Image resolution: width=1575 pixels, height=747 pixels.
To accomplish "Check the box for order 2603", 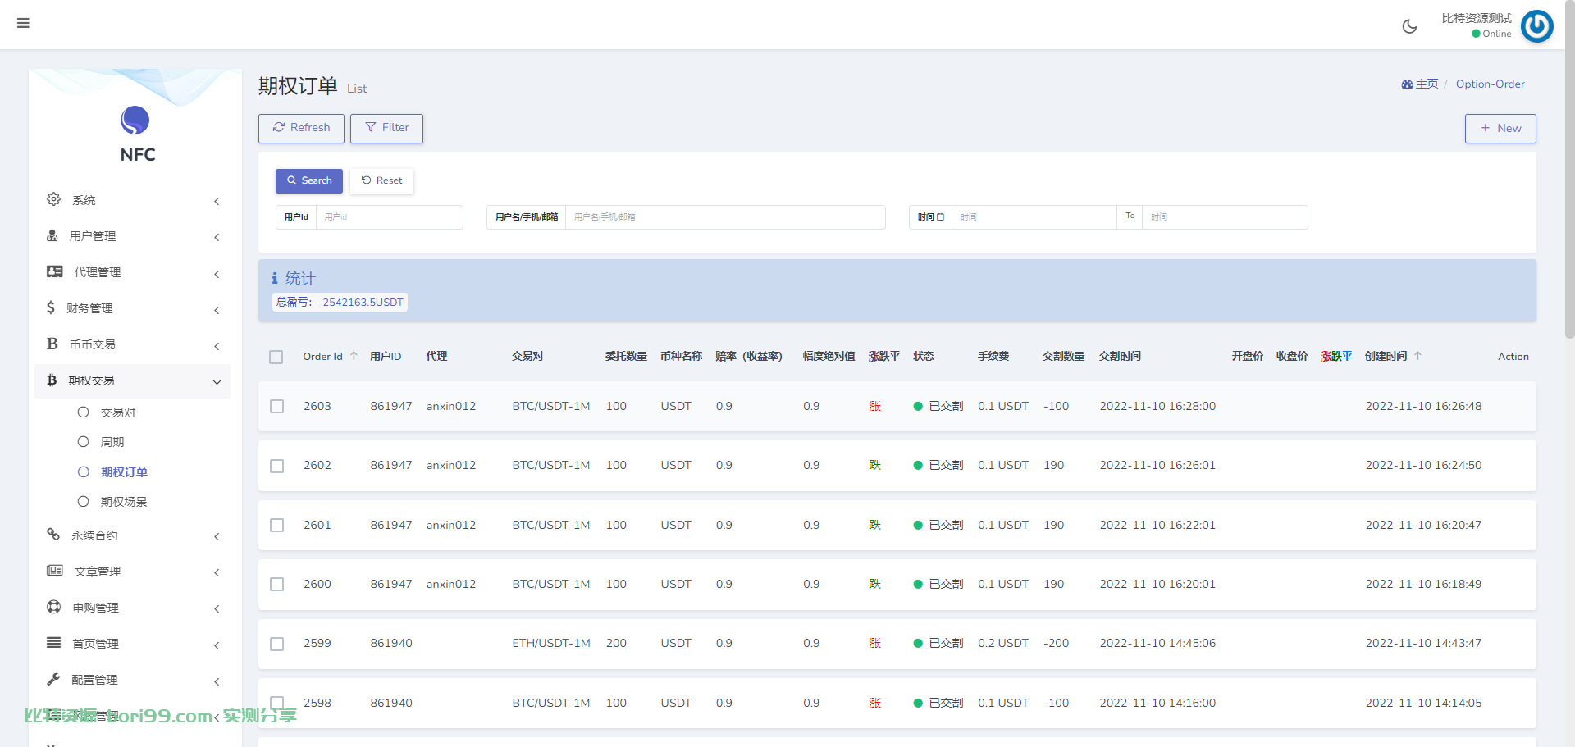I will pos(277,407).
